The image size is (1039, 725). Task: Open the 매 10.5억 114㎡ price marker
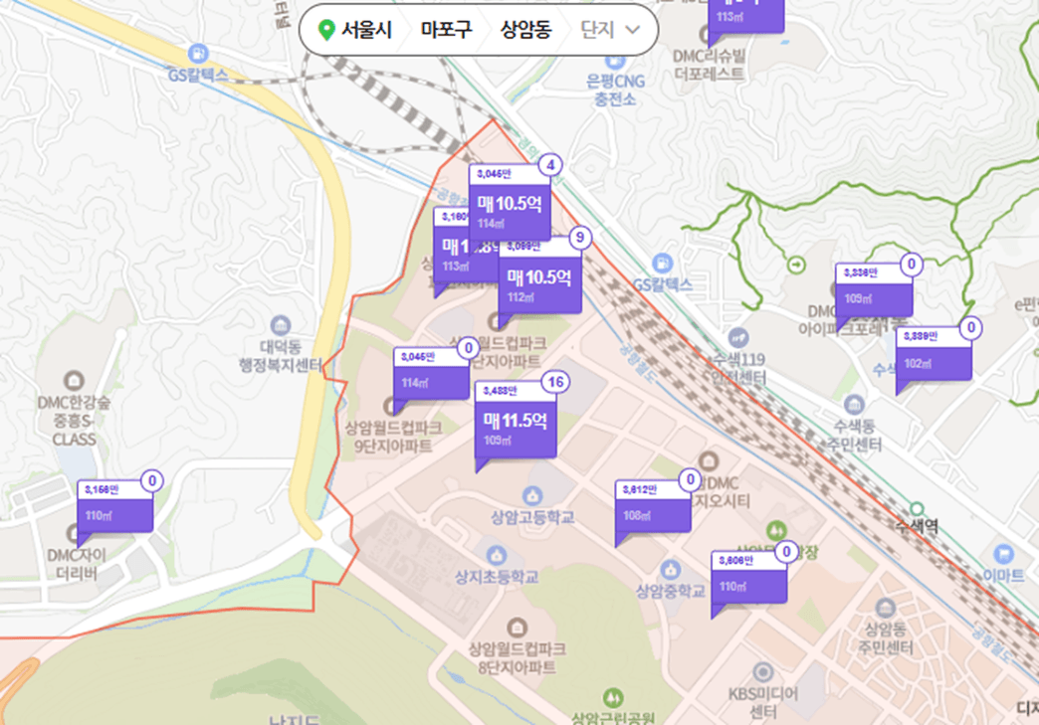(510, 203)
